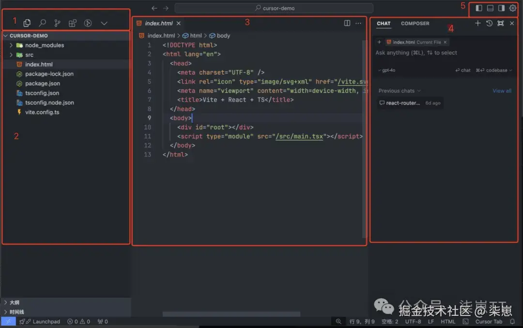
Task: Open the Source Control icon
Action: click(57, 23)
